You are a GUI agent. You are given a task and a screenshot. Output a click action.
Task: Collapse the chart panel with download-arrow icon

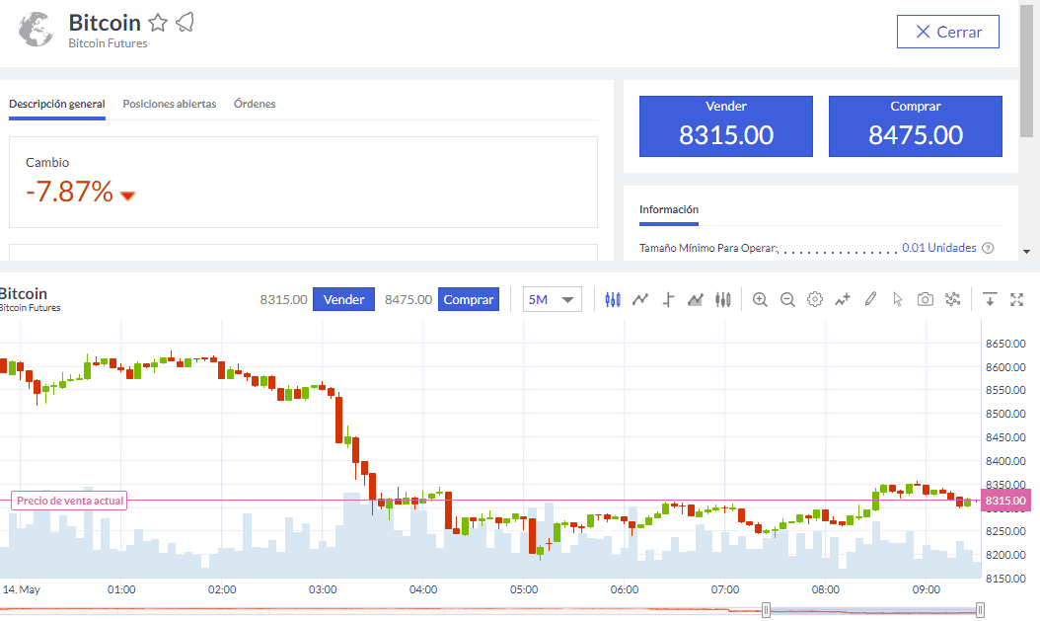pos(991,299)
